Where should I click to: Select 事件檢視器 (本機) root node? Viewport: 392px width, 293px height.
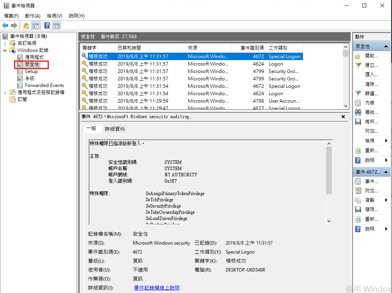click(28, 36)
